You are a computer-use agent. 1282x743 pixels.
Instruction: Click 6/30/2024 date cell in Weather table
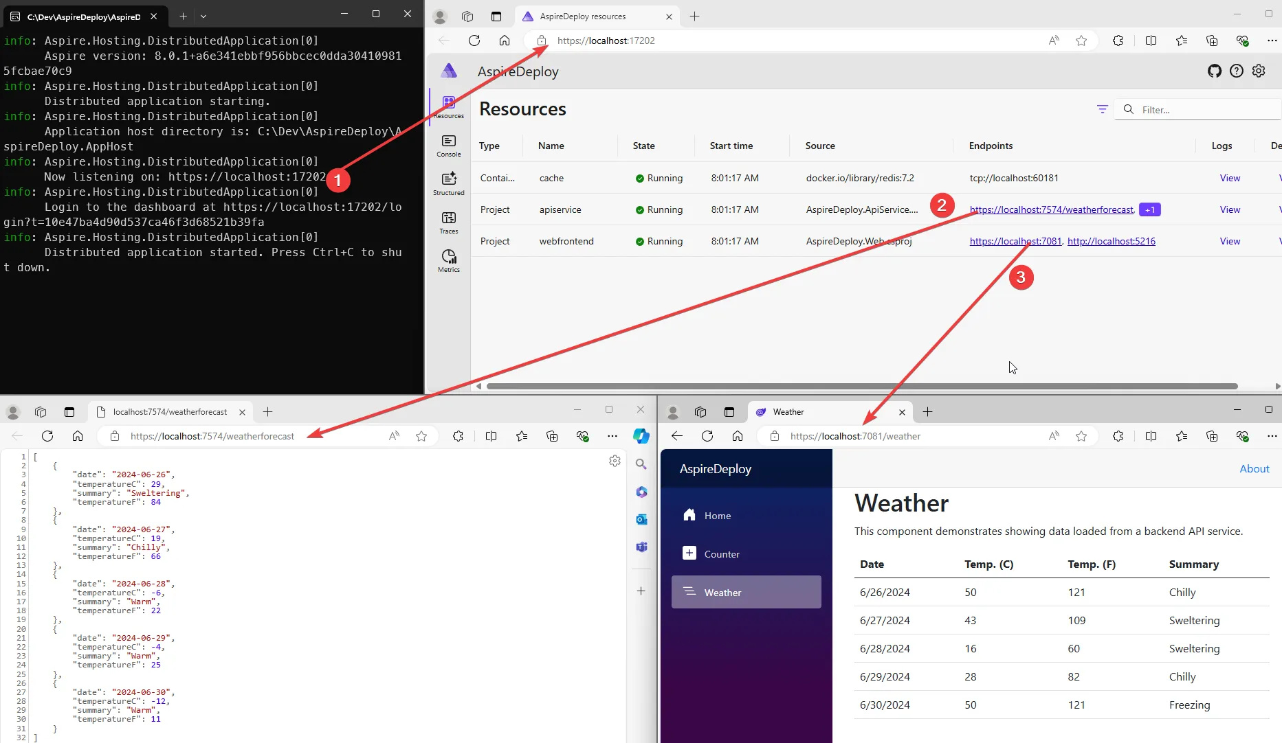[885, 705]
